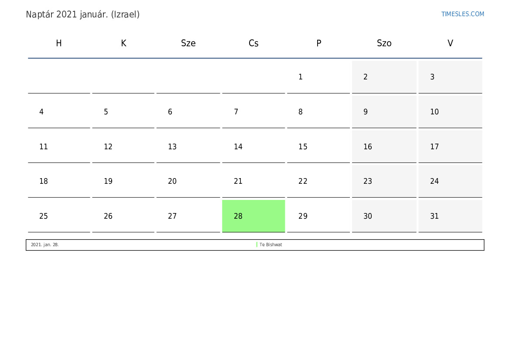The image size is (510, 361).
Task: Select day 7 in the calendar
Action: pyautogui.click(x=253, y=112)
